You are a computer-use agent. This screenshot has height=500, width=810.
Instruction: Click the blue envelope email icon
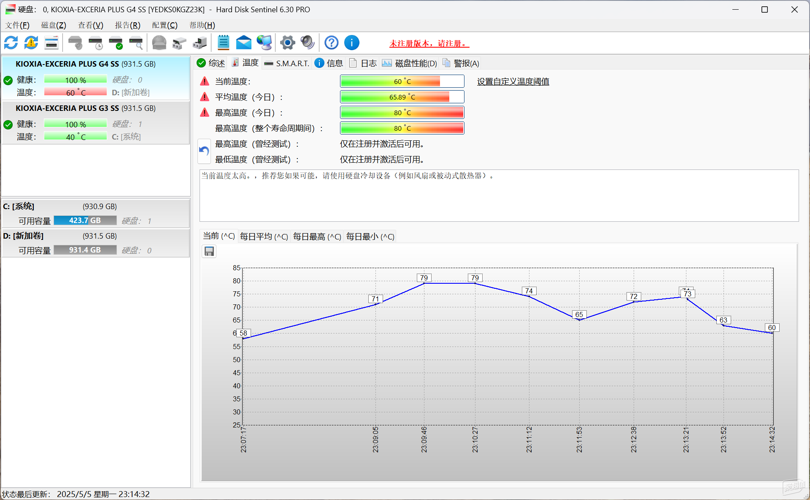point(244,43)
